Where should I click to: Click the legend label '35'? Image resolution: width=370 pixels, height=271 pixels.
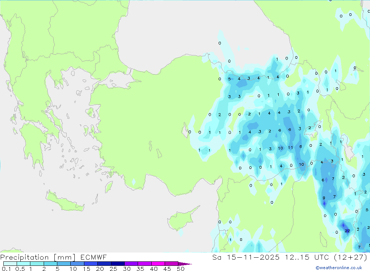tap(140, 269)
